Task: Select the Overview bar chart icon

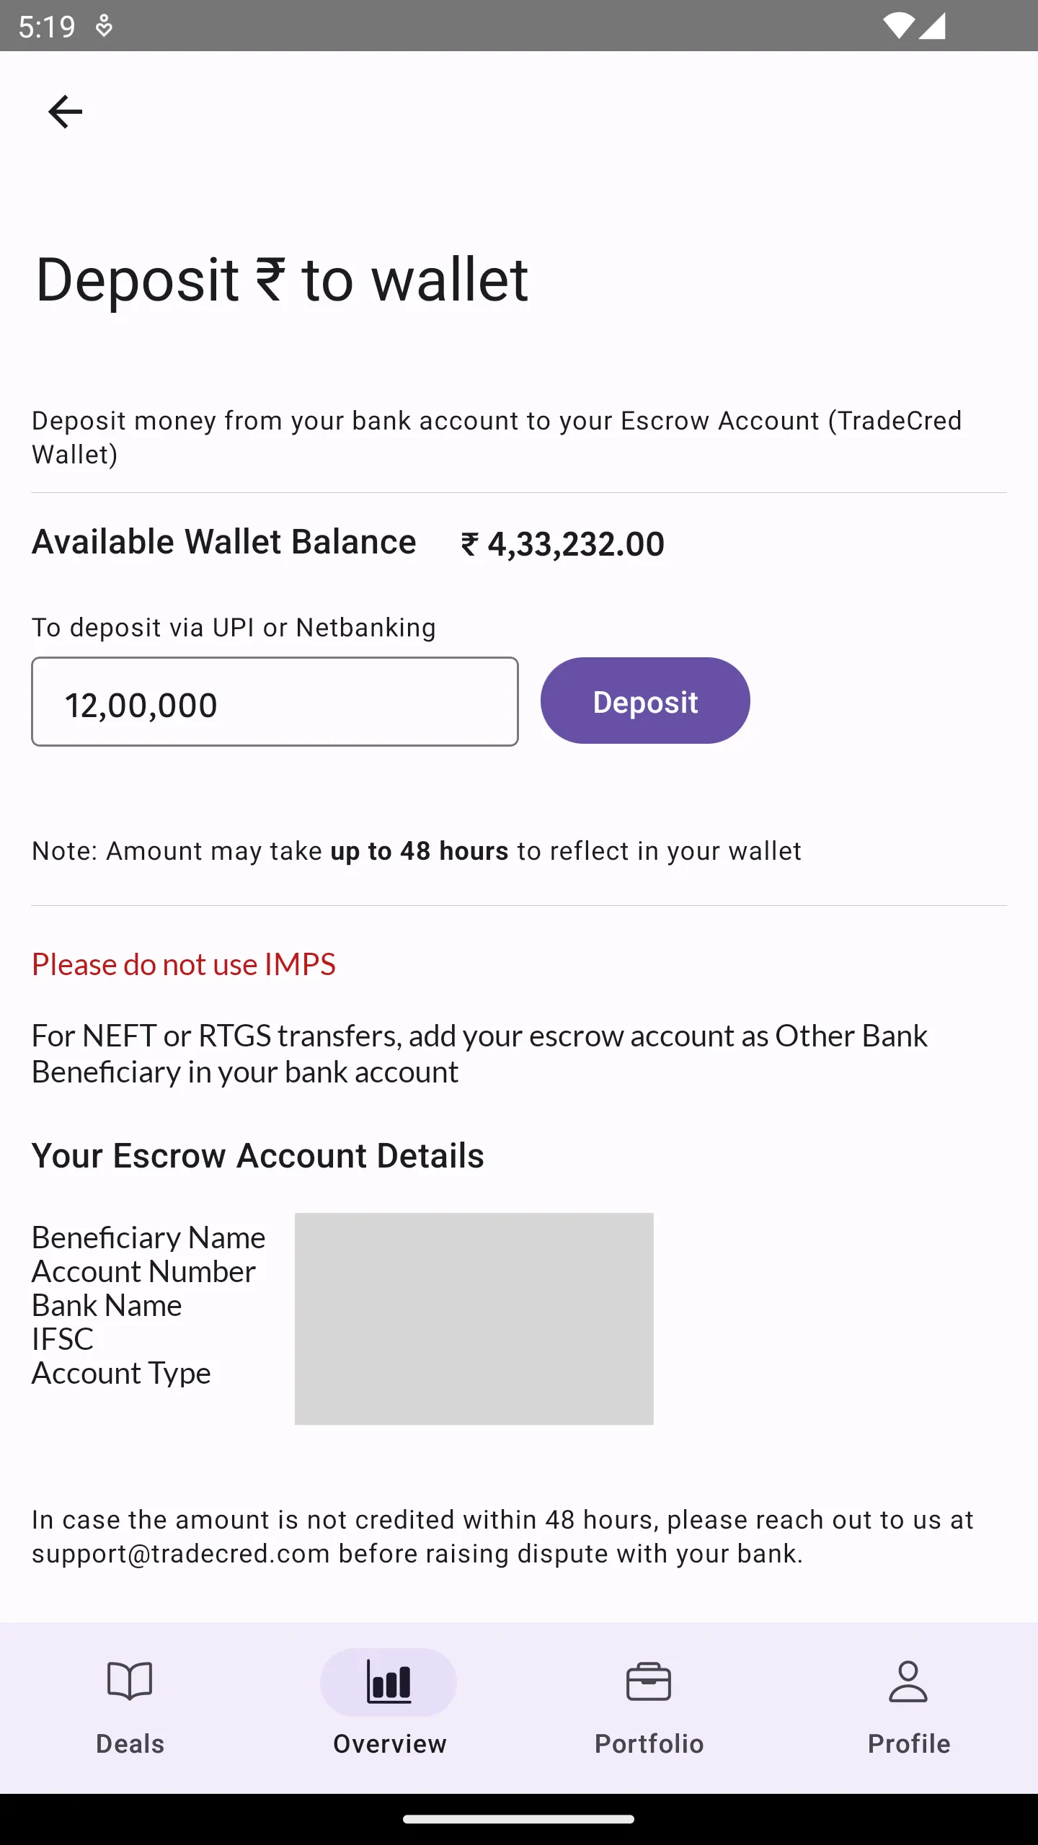Action: 389,1682
